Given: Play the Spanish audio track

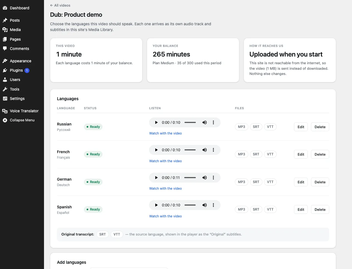Looking at the screenshot, I should click(x=156, y=205).
